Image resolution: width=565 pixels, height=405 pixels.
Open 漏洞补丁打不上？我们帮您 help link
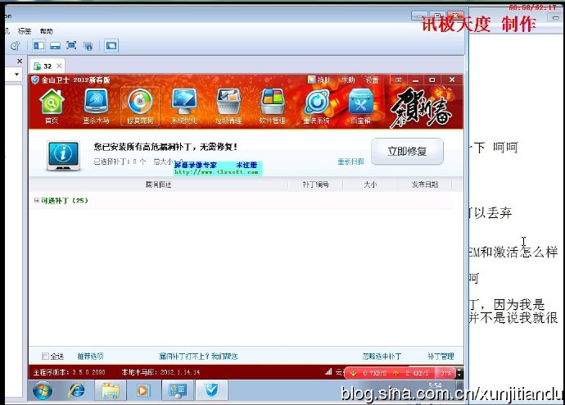click(198, 357)
